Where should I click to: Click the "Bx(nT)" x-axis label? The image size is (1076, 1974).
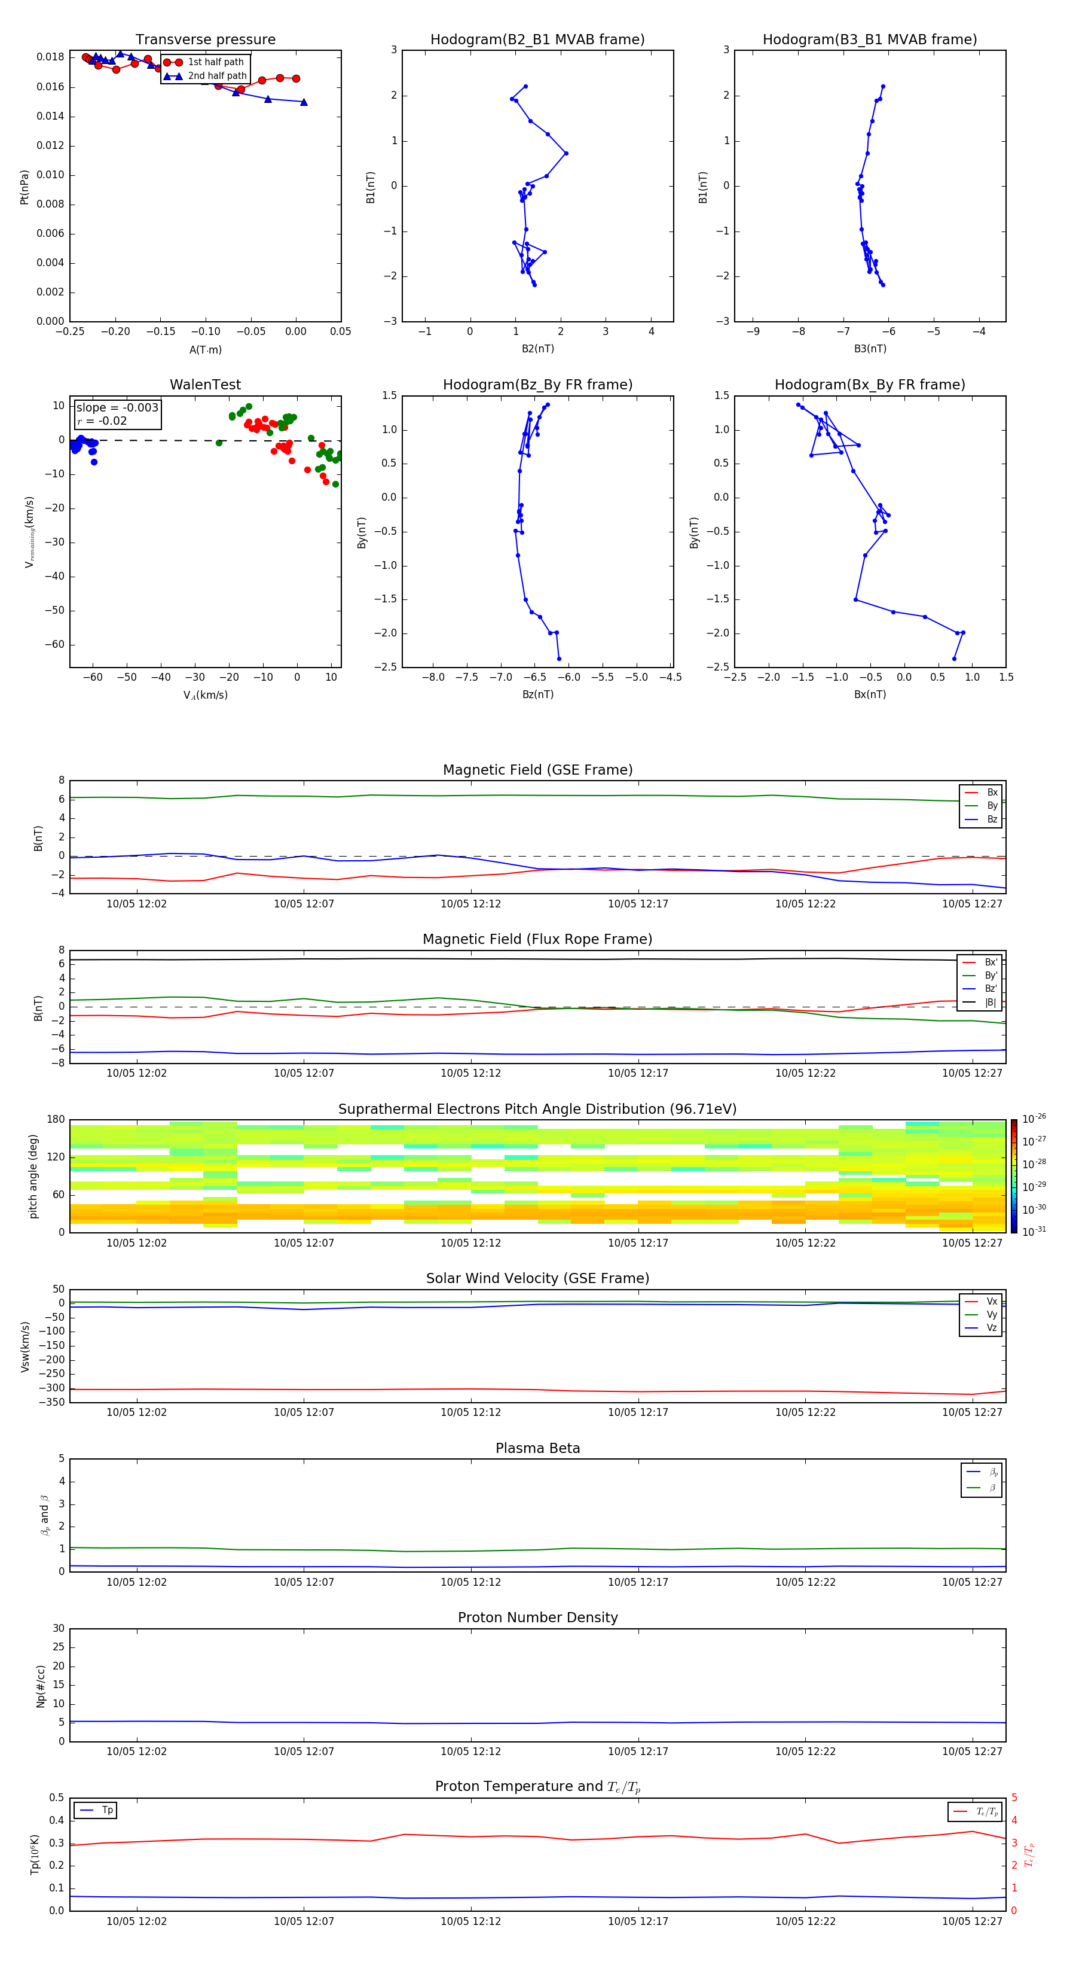870,695
